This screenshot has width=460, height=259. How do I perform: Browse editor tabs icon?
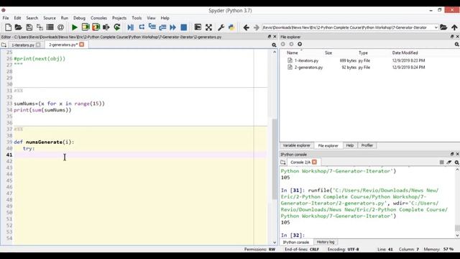[x=4, y=45]
